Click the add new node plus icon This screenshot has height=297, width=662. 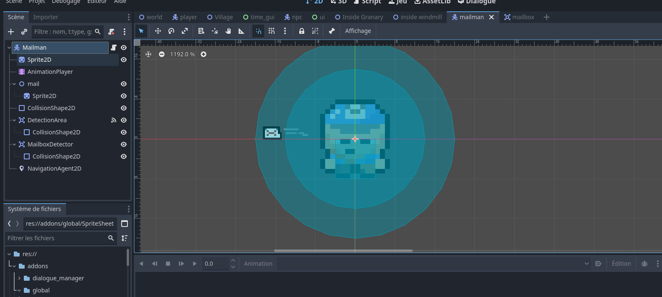tap(11, 32)
